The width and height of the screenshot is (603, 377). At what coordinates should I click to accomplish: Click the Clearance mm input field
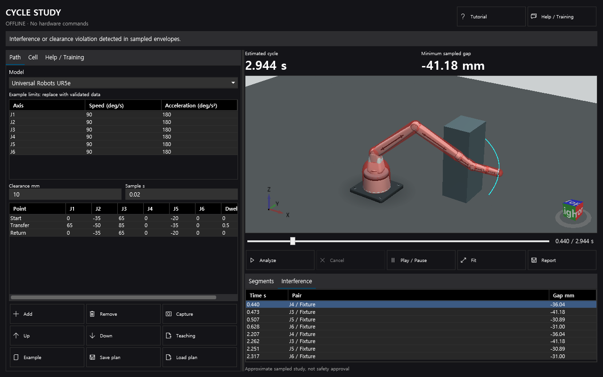click(65, 194)
